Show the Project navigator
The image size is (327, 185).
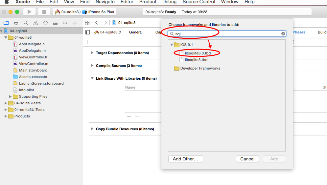(6, 23)
